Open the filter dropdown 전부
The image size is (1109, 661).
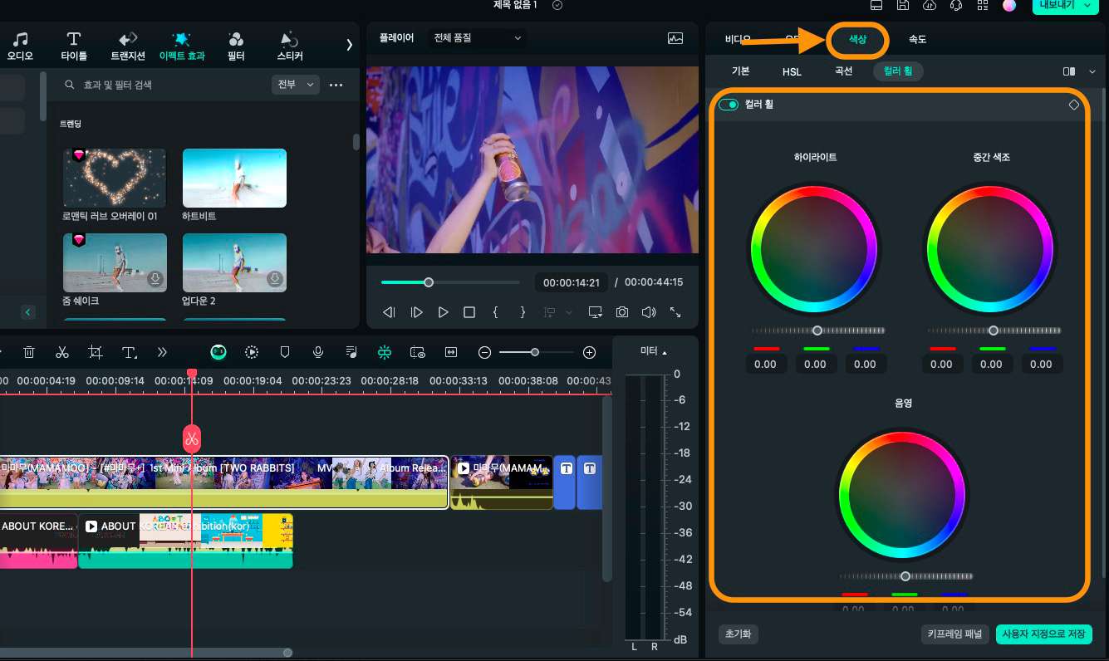pyautogui.click(x=295, y=85)
